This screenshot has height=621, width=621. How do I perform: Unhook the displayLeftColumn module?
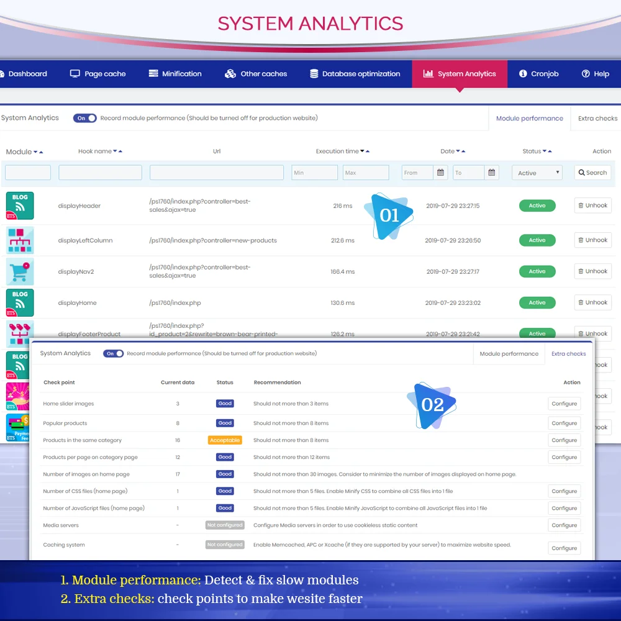(x=592, y=240)
